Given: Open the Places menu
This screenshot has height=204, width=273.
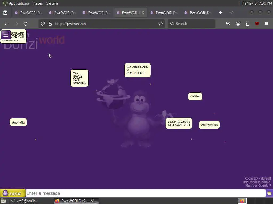Looking at the screenshot, I should [38, 3].
